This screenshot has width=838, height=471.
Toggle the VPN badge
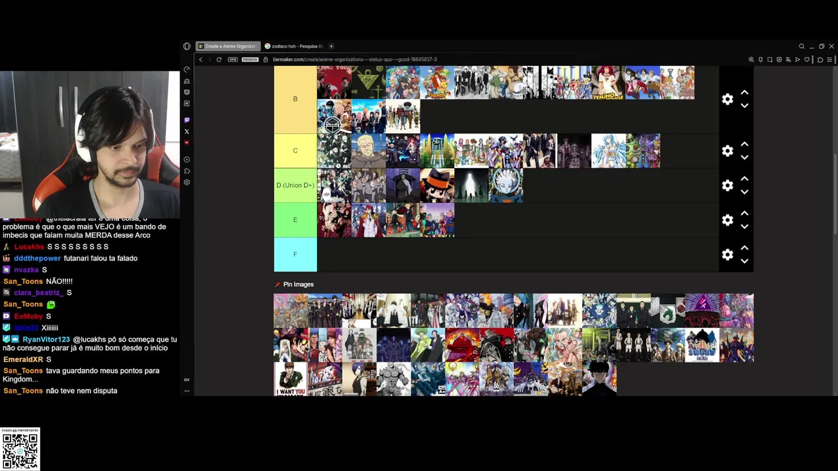coord(233,60)
